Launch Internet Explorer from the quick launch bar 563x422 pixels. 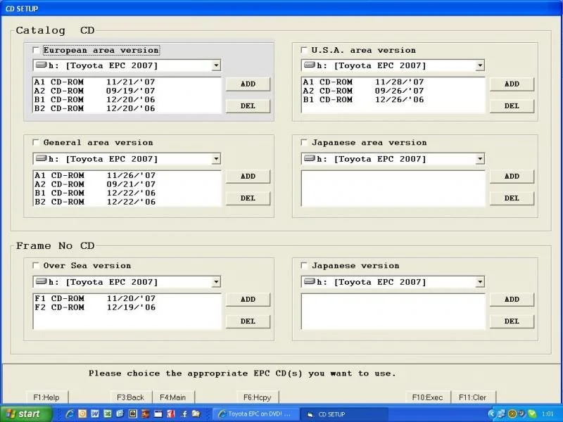tap(70, 414)
